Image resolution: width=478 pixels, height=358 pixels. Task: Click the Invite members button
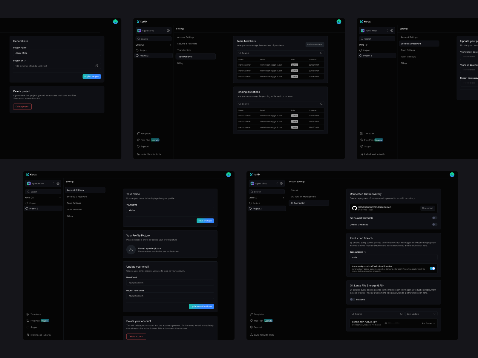pyautogui.click(x=314, y=44)
